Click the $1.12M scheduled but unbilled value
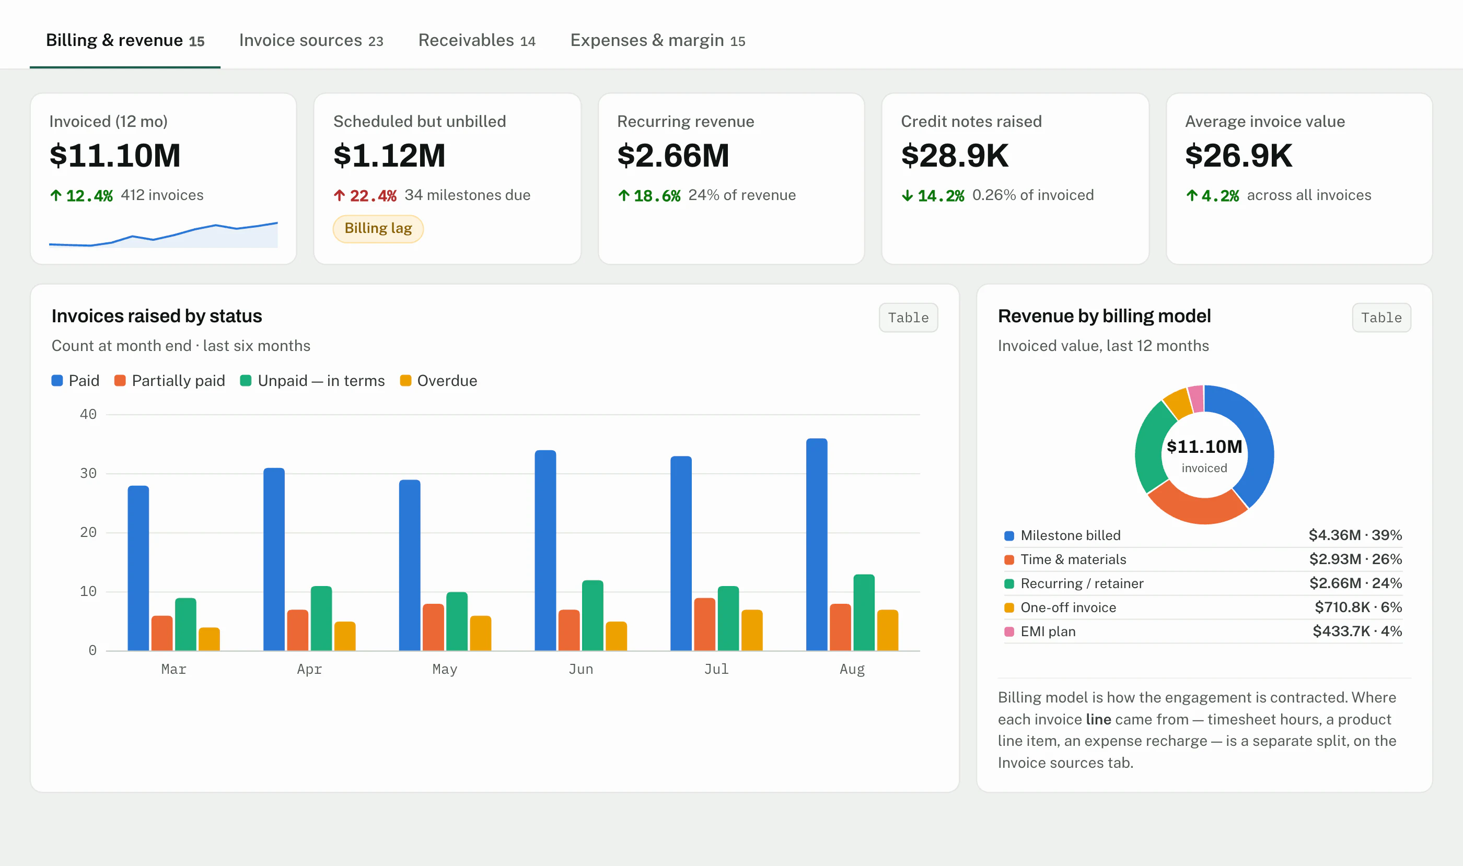This screenshot has width=1463, height=866. click(389, 155)
